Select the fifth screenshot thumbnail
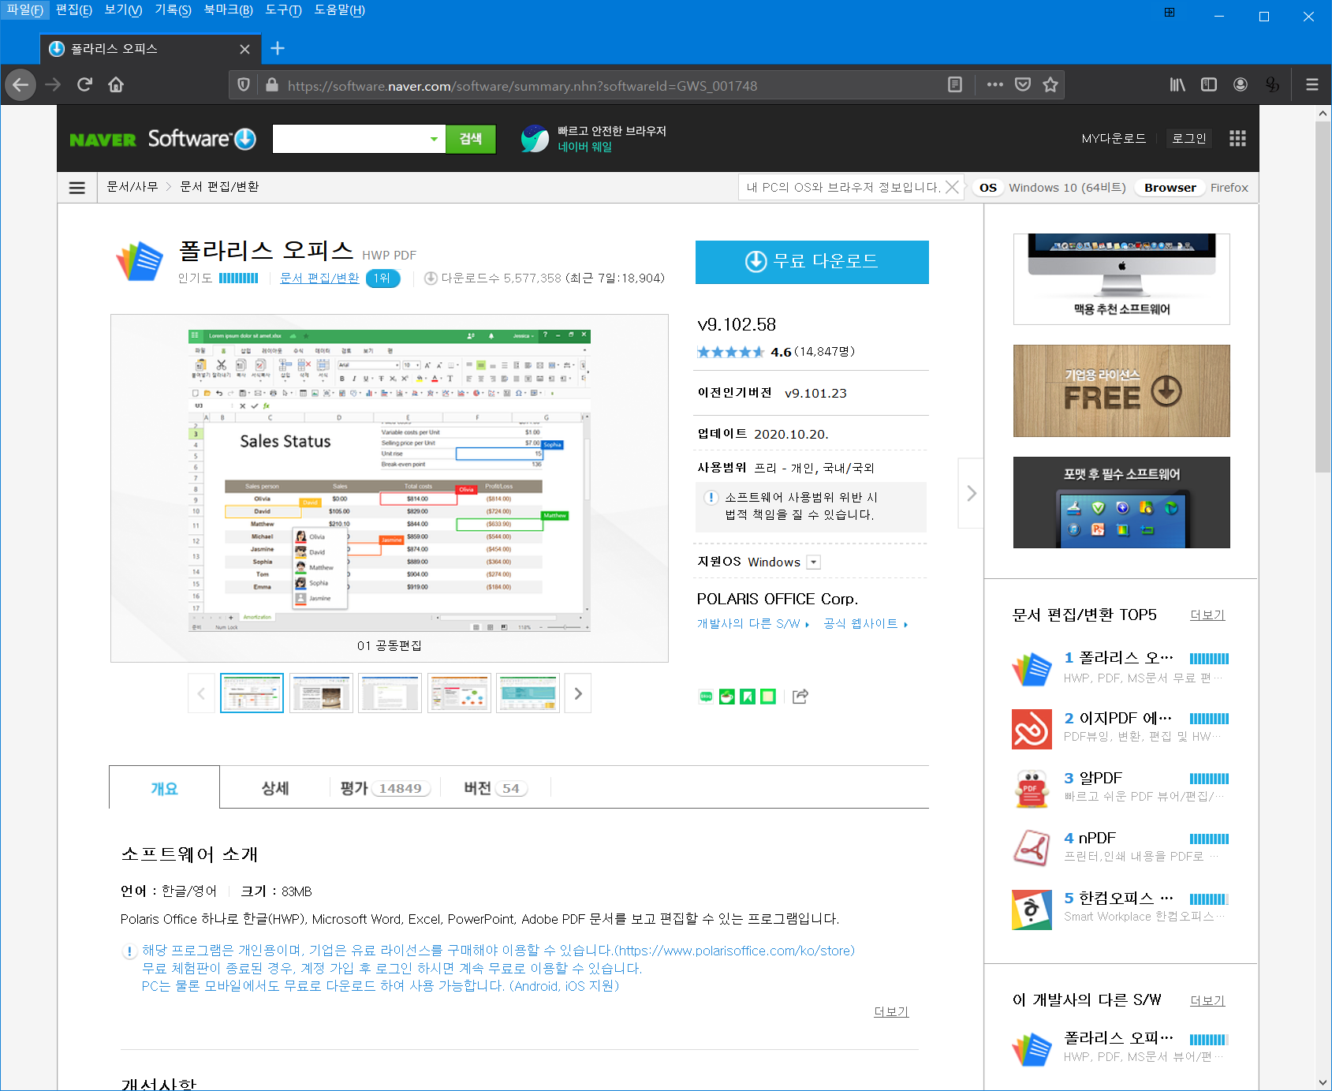1332x1091 pixels. click(528, 693)
